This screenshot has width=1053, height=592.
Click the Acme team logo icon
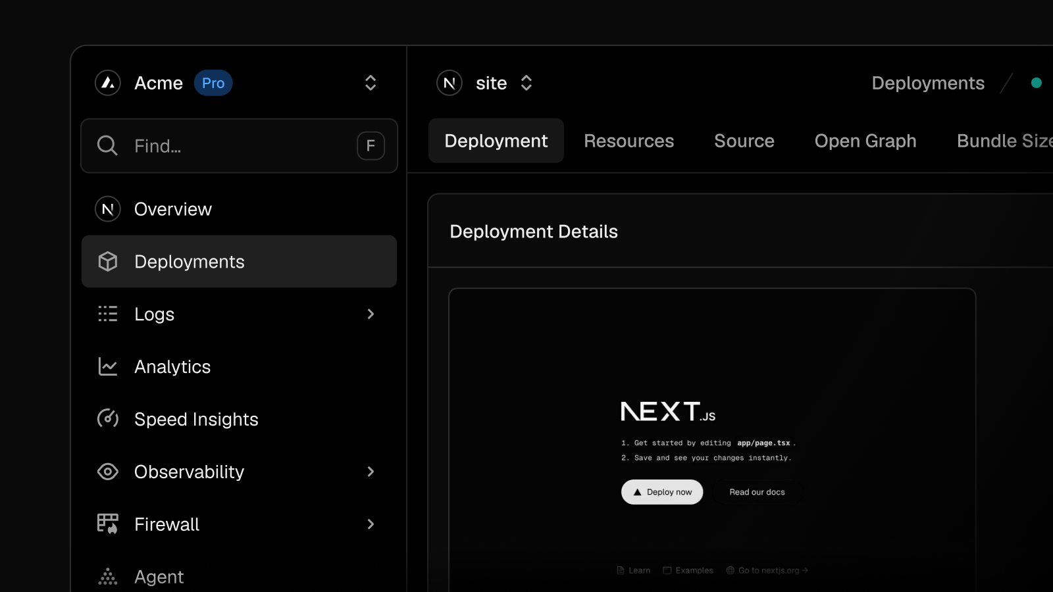point(108,83)
